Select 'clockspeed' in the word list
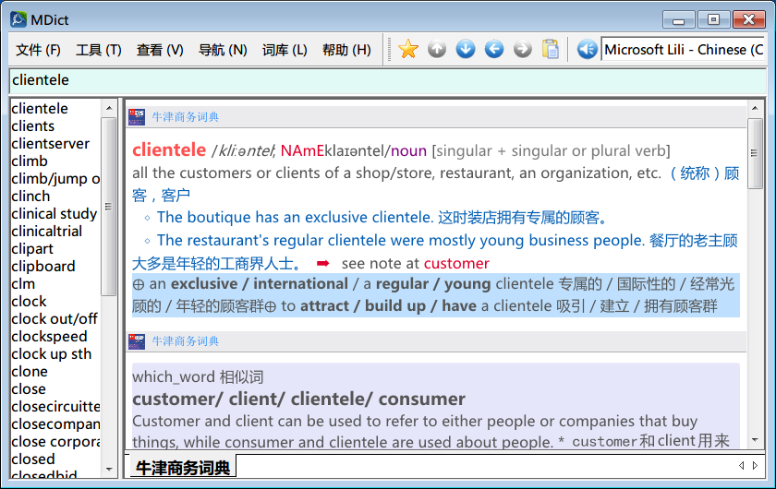776x489 pixels. (49, 337)
